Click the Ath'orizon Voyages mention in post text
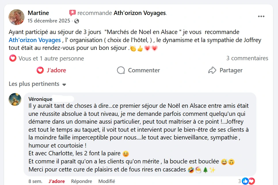The width and height of the screenshot is (278, 185). (x=35, y=40)
